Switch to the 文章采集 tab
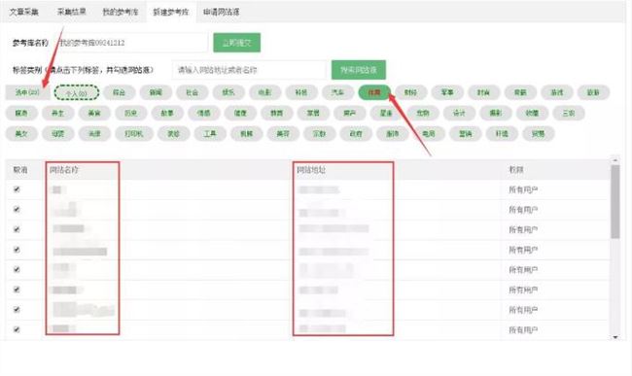The height and width of the screenshot is (376, 632). (x=23, y=12)
